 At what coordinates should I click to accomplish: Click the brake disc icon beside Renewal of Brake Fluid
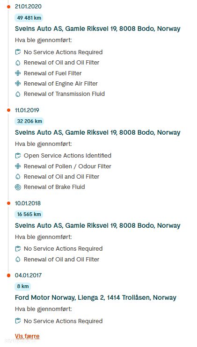(x=18, y=187)
